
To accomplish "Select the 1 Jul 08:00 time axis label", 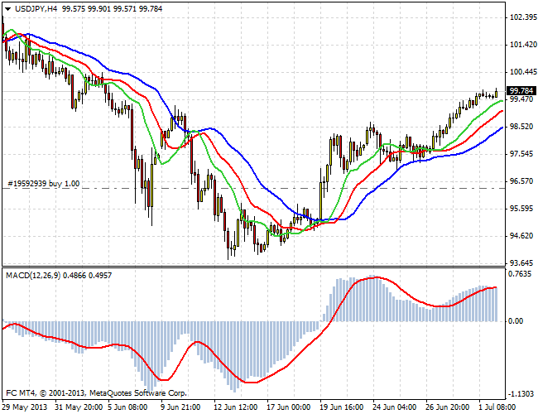I will pyautogui.click(x=497, y=407).
